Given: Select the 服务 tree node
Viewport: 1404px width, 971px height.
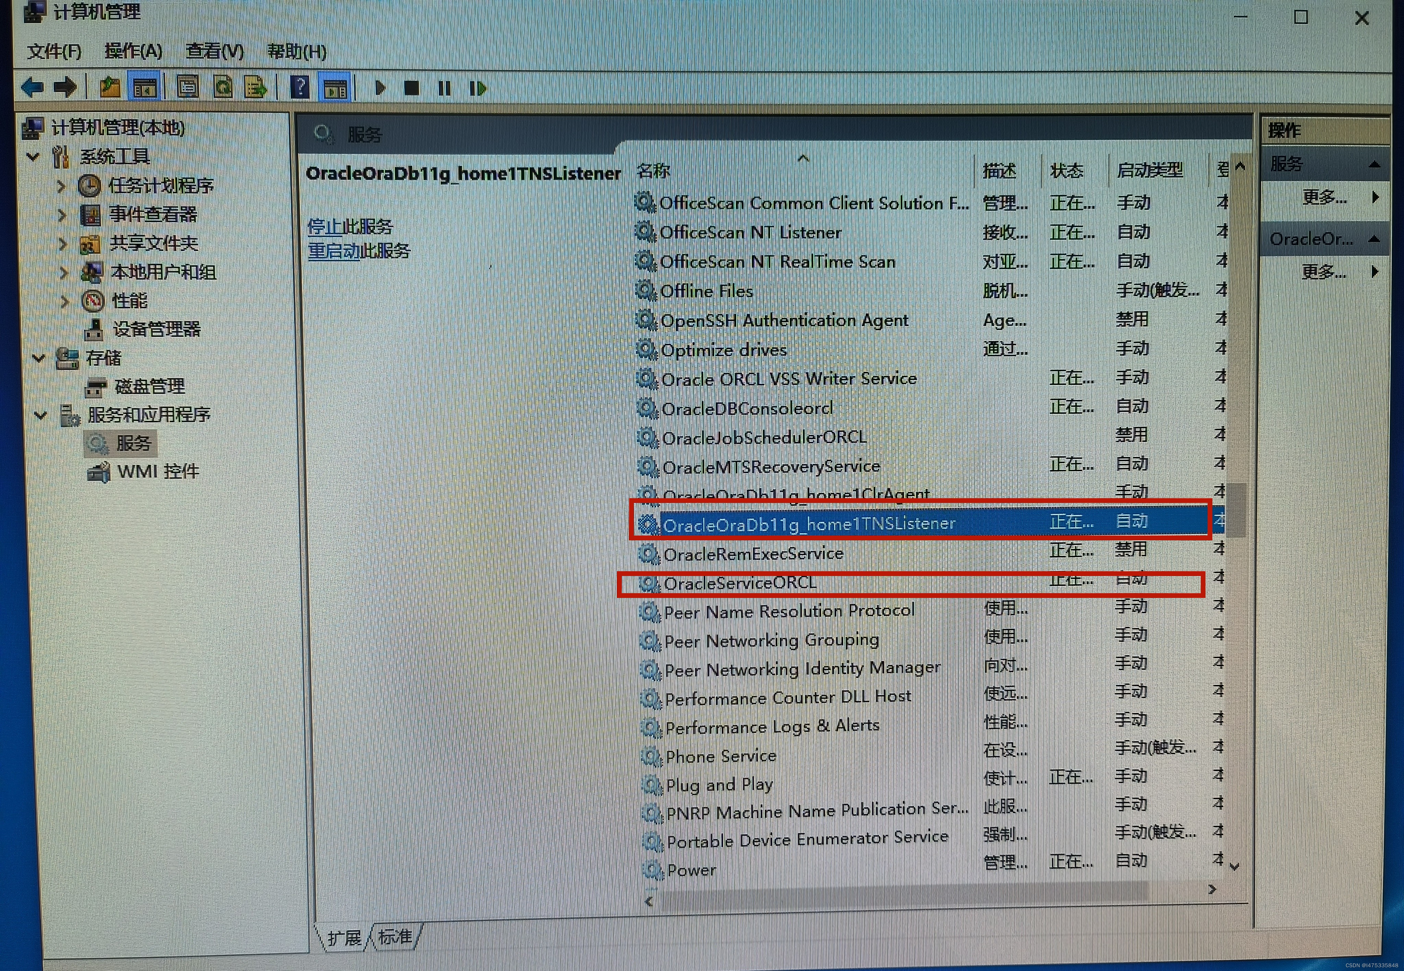Looking at the screenshot, I should 133,443.
